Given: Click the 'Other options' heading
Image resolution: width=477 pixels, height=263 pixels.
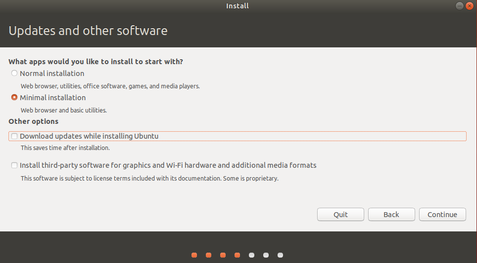Looking at the screenshot, I should coord(34,121).
